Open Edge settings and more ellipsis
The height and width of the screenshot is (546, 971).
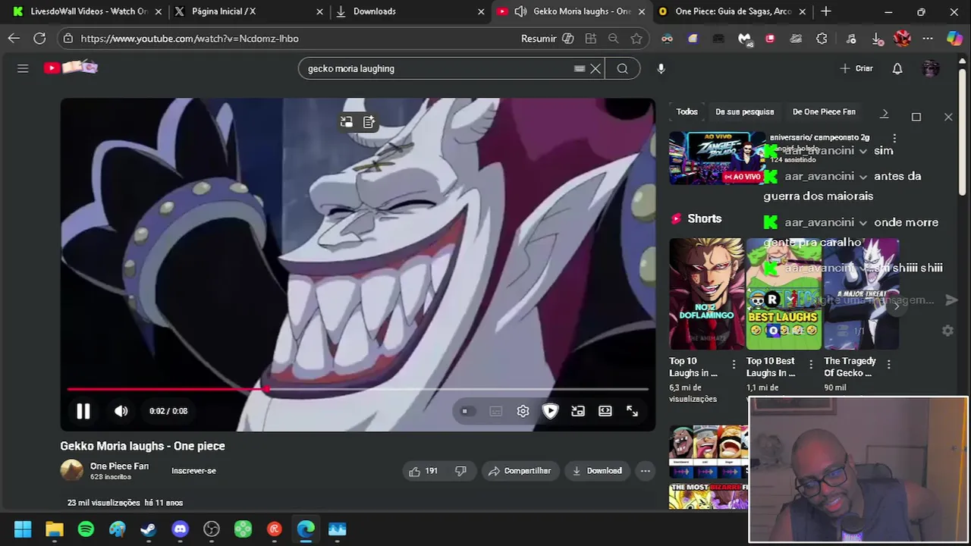pyautogui.click(x=928, y=39)
